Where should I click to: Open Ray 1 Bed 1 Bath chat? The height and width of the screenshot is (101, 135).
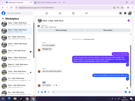pos(16,93)
